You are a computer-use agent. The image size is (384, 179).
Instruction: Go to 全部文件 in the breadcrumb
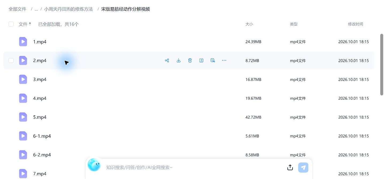(17, 9)
